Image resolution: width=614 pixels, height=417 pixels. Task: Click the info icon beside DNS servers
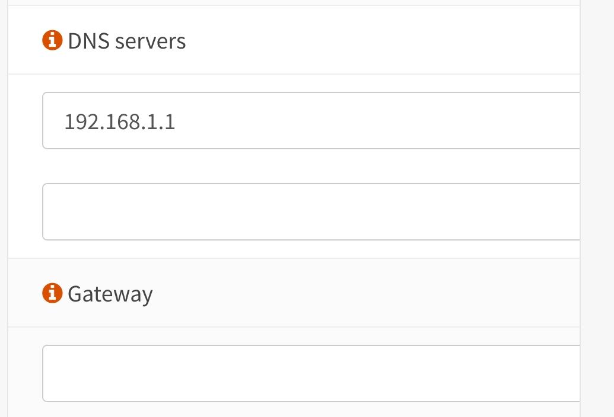(52, 41)
